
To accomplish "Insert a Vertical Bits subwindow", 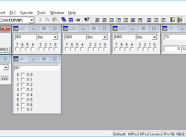I will pos(139,20).
